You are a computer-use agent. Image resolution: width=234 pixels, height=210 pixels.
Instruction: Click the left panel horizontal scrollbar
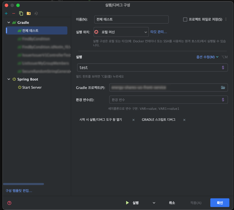tap(23, 184)
